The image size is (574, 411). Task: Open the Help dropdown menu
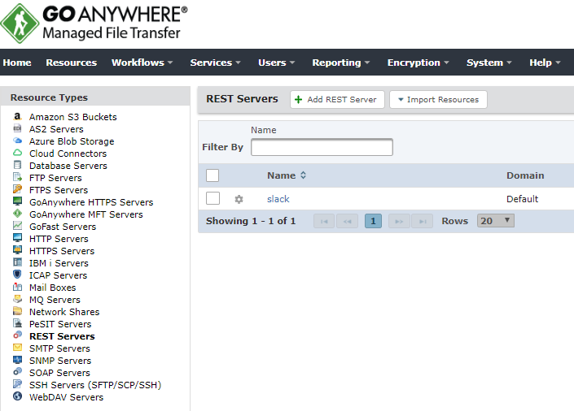[545, 63]
